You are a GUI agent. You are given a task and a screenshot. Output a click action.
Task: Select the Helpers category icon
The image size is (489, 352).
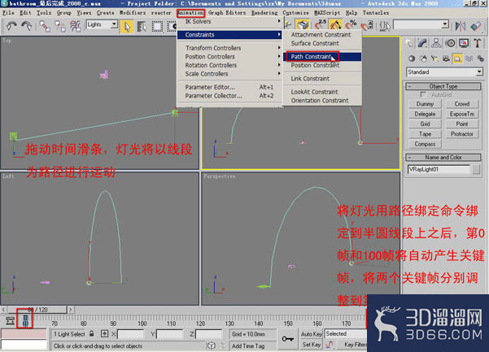[x=457, y=59]
